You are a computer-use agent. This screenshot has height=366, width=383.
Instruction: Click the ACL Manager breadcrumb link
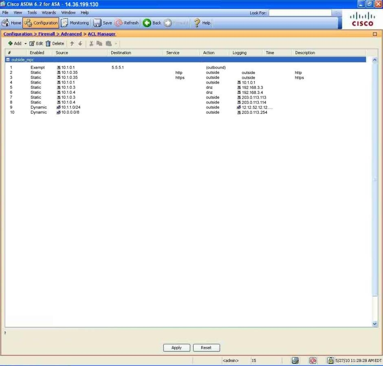101,34
